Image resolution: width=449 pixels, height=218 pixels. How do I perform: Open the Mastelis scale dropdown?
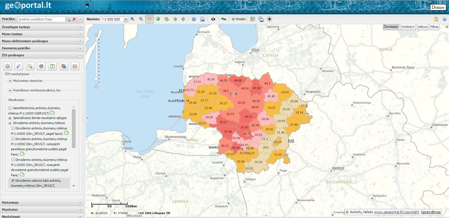coord(126,19)
